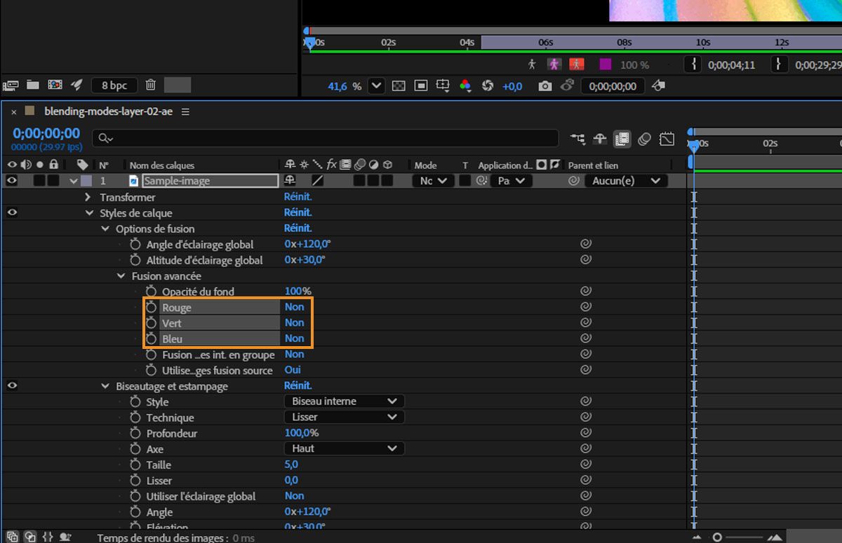Create a new folder in project panel

[32, 85]
